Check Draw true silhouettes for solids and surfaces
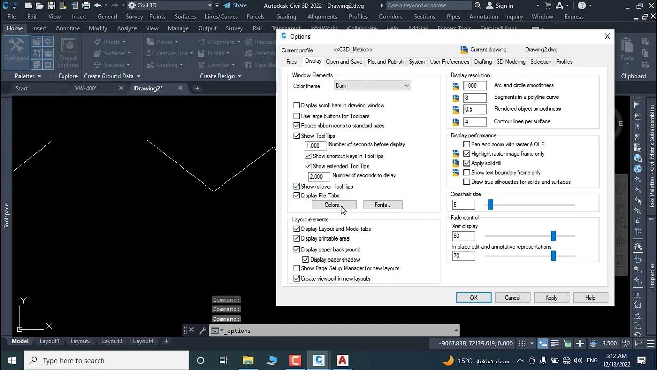 click(x=467, y=182)
